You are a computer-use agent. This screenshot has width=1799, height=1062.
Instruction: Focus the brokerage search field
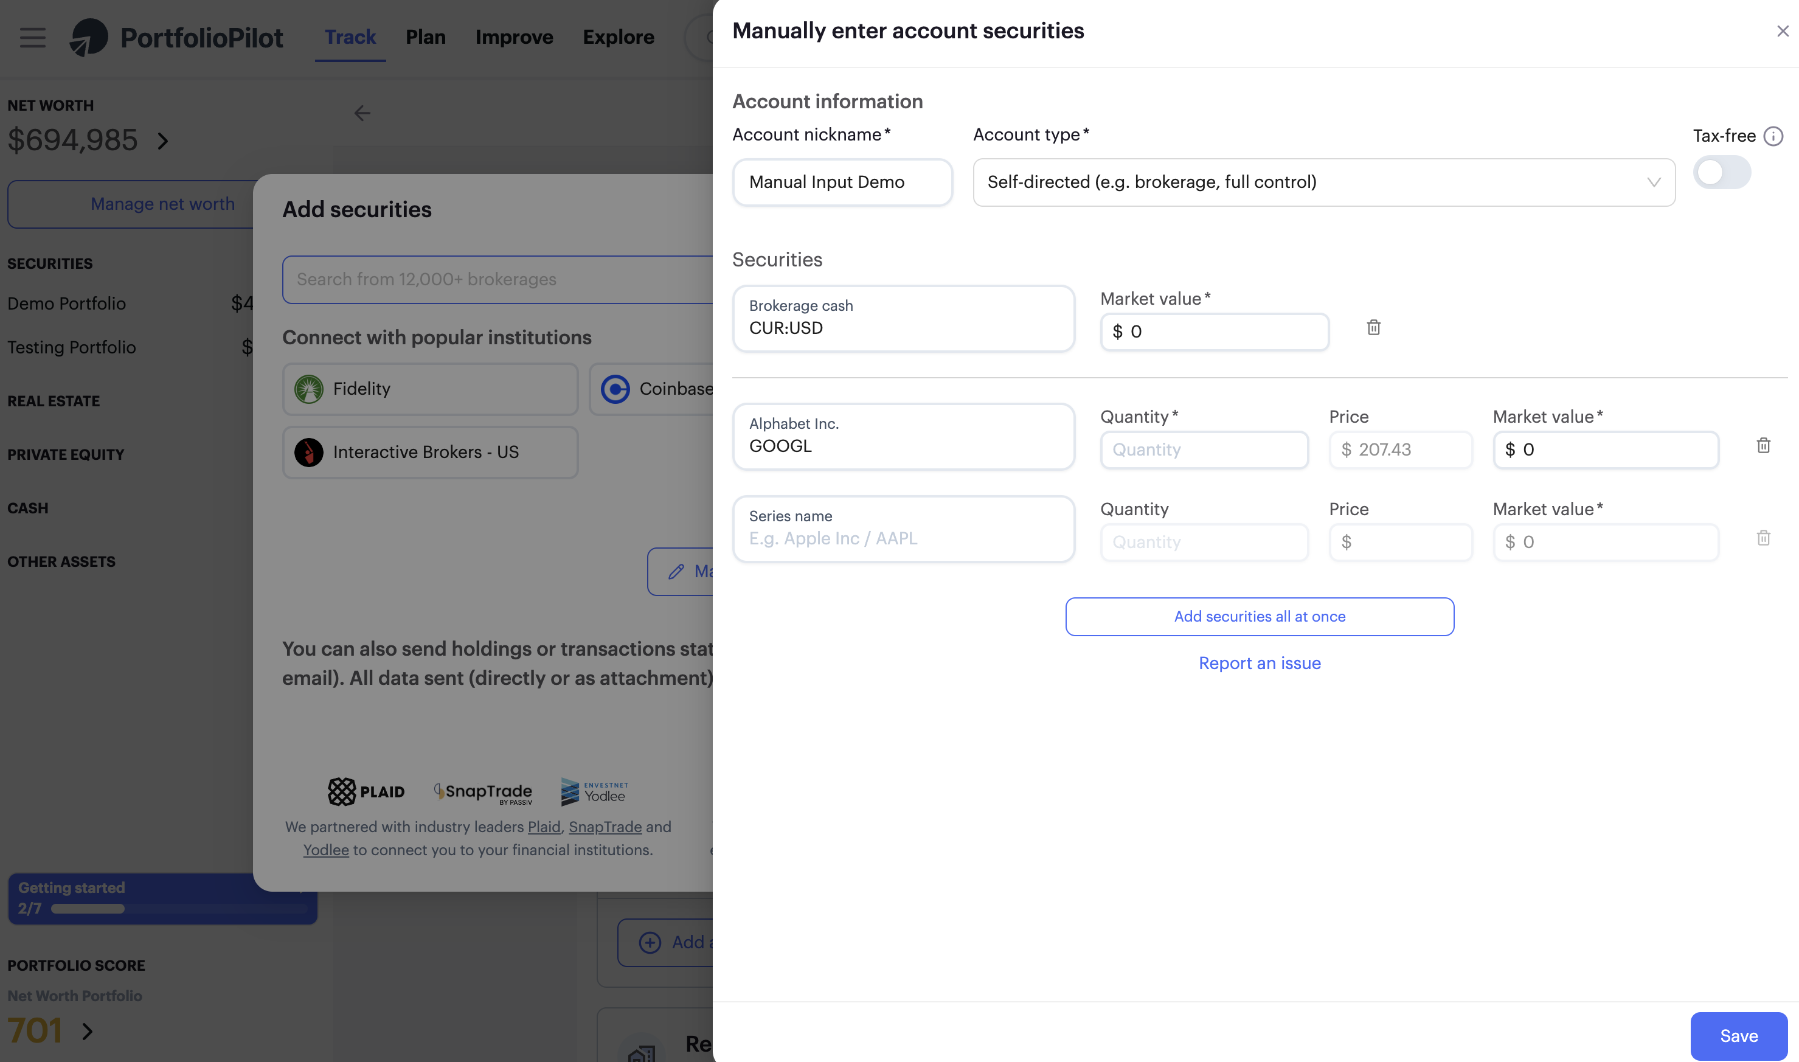(498, 279)
